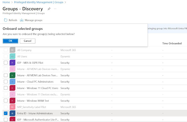Select 'IDP - Microsoft Authenticator Lite P...' name
The width and height of the screenshot is (187, 122).
pos(38,120)
